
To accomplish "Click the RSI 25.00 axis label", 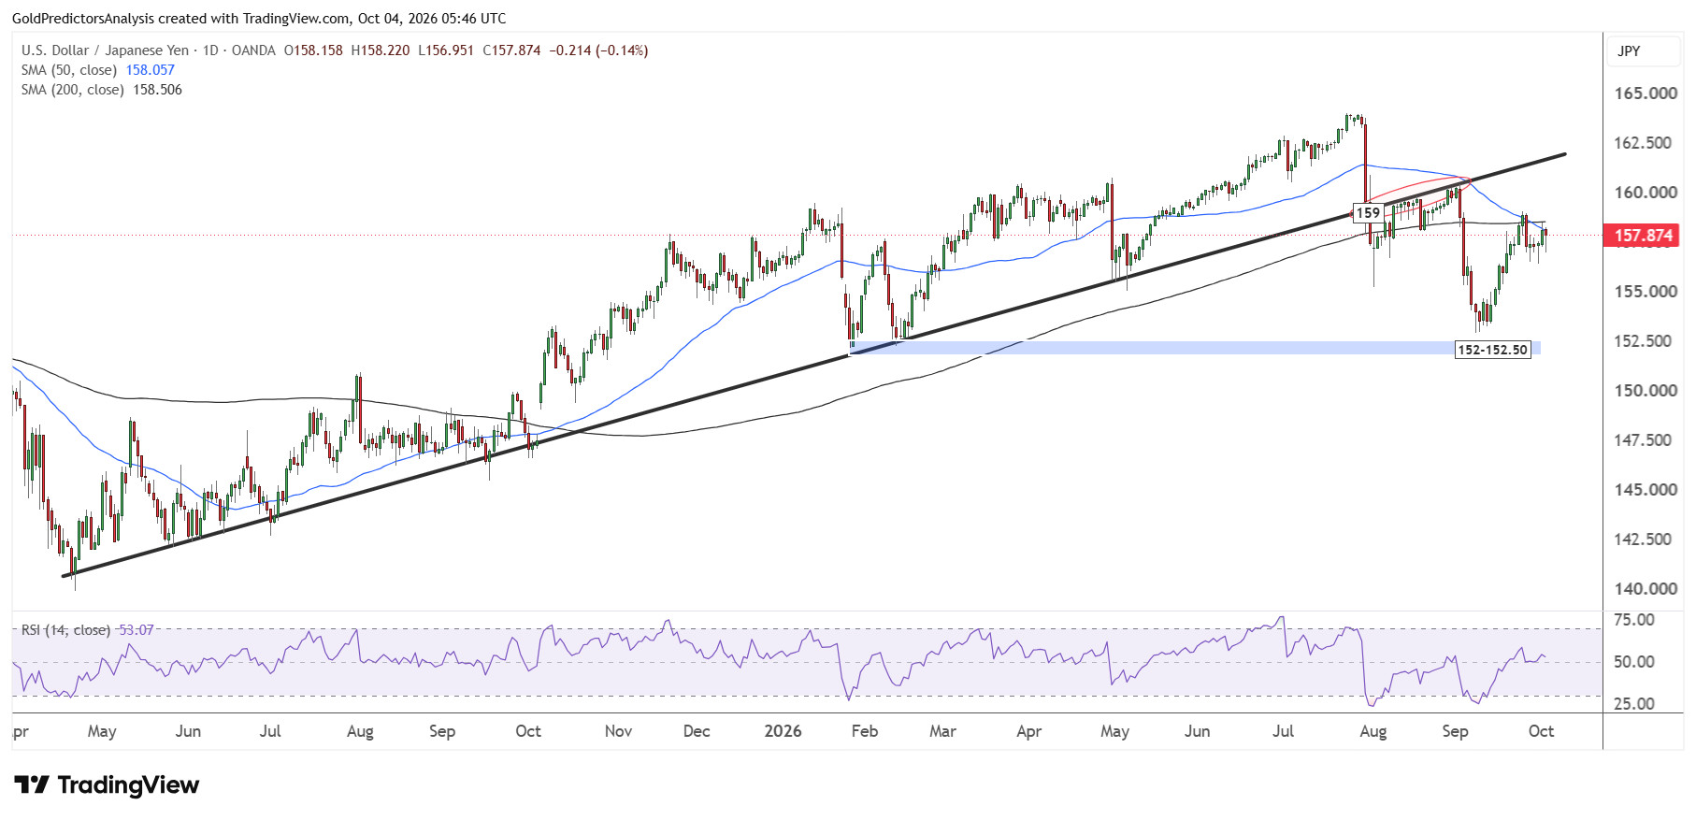I will click(x=1634, y=704).
